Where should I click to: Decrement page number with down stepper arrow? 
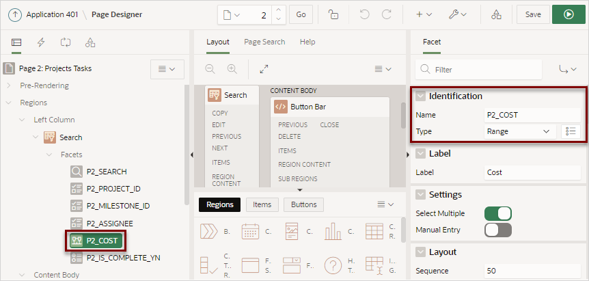click(278, 18)
